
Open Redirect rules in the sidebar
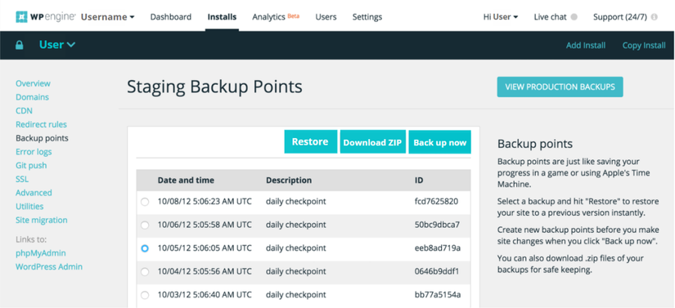click(42, 124)
